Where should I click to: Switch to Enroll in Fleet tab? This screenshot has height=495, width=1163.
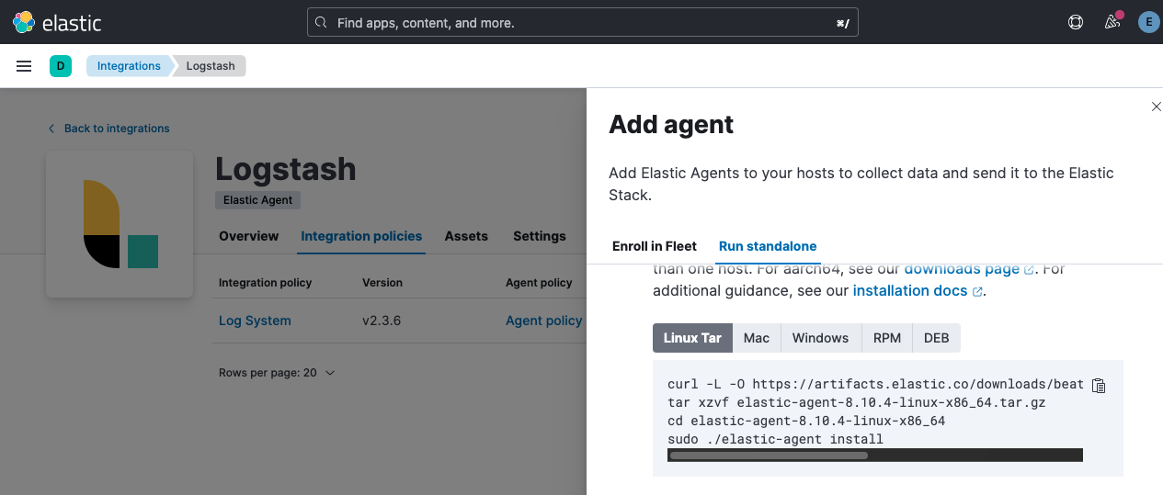655,246
